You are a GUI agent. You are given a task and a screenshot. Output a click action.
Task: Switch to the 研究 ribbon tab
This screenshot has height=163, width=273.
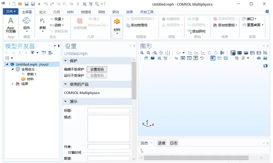point(116,12)
